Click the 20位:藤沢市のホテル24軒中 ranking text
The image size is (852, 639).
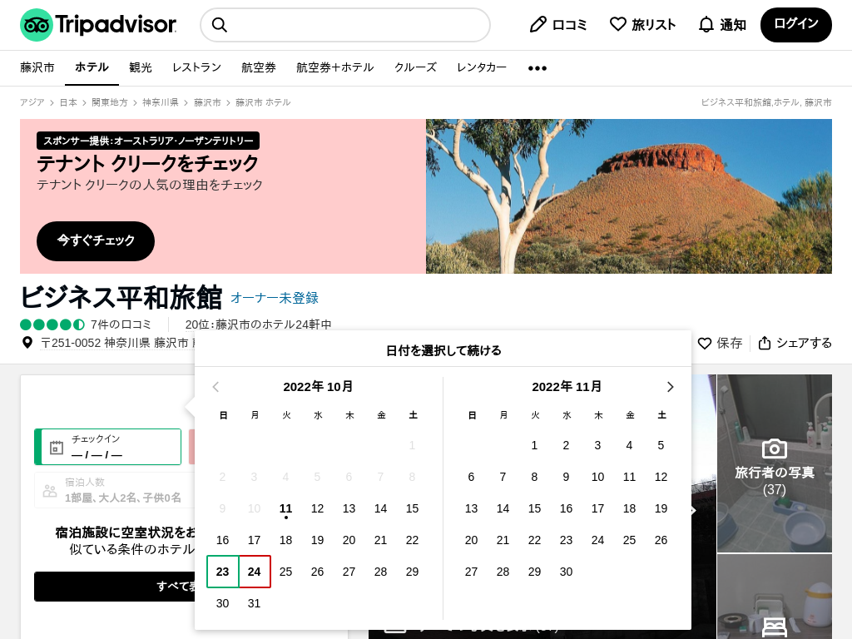[258, 324]
